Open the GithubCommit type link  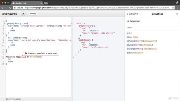[150, 41]
